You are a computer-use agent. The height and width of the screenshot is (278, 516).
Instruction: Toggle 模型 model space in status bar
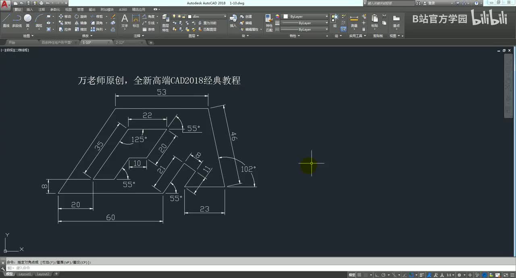(352, 274)
